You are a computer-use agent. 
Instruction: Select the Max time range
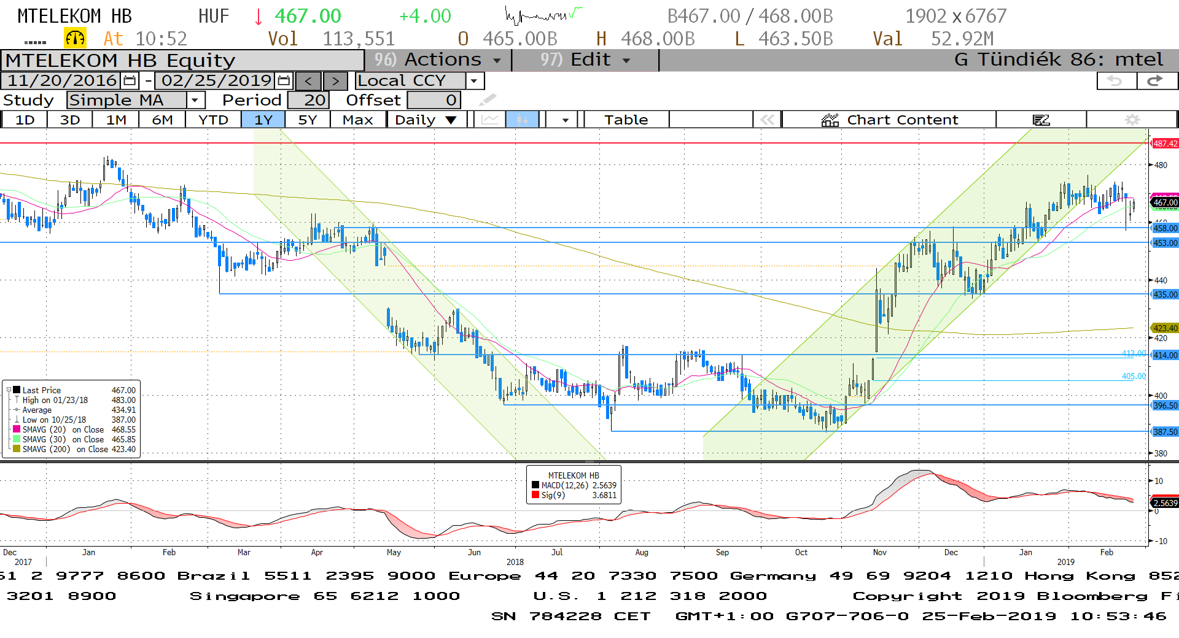357,120
